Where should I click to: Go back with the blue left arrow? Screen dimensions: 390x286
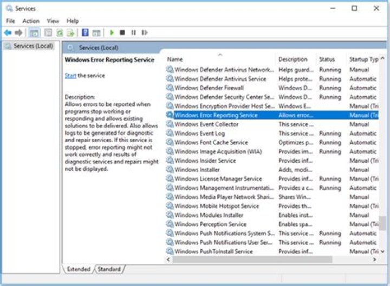[8, 32]
